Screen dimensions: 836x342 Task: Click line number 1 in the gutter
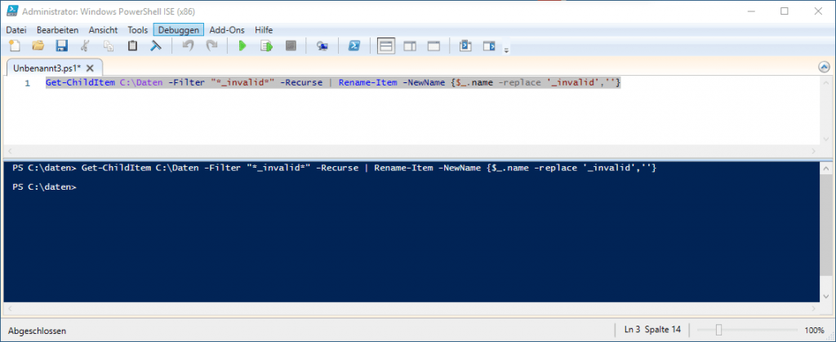tap(27, 84)
